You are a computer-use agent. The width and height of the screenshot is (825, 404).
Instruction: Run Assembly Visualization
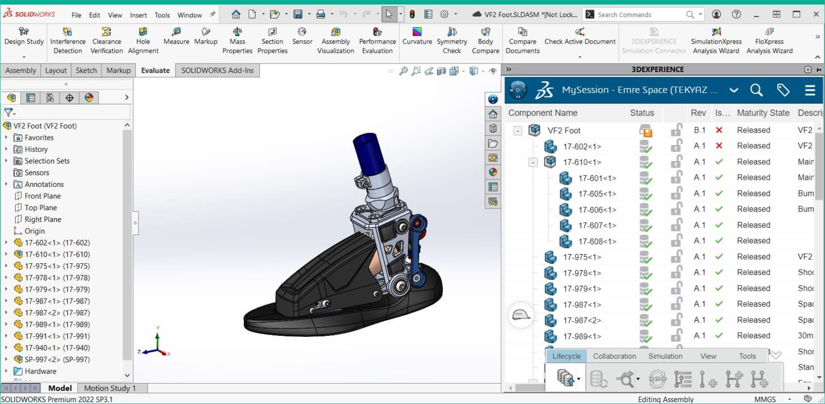click(x=335, y=38)
